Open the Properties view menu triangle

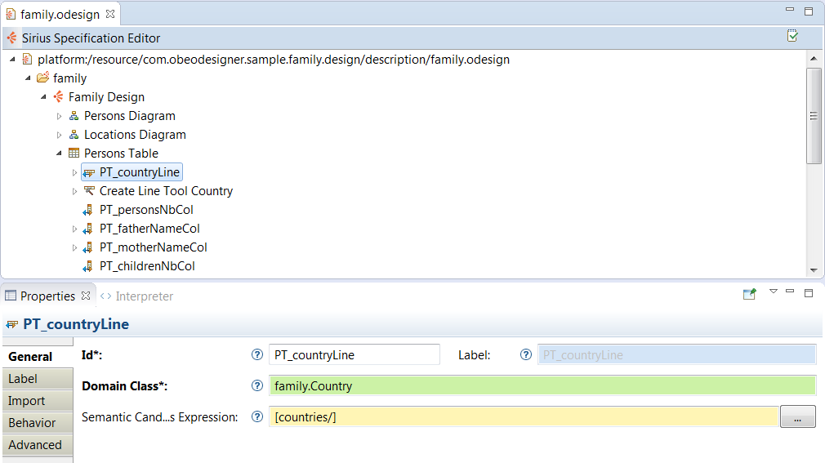point(773,292)
